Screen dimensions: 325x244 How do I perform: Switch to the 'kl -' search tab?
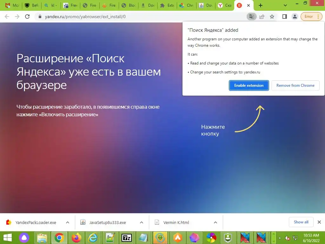pos(51,5)
